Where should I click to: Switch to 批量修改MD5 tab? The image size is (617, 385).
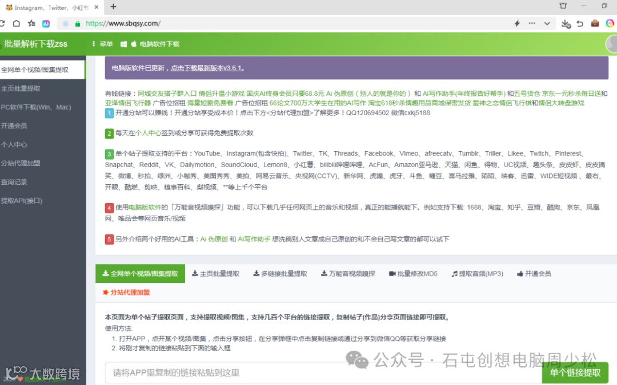pyautogui.click(x=413, y=273)
